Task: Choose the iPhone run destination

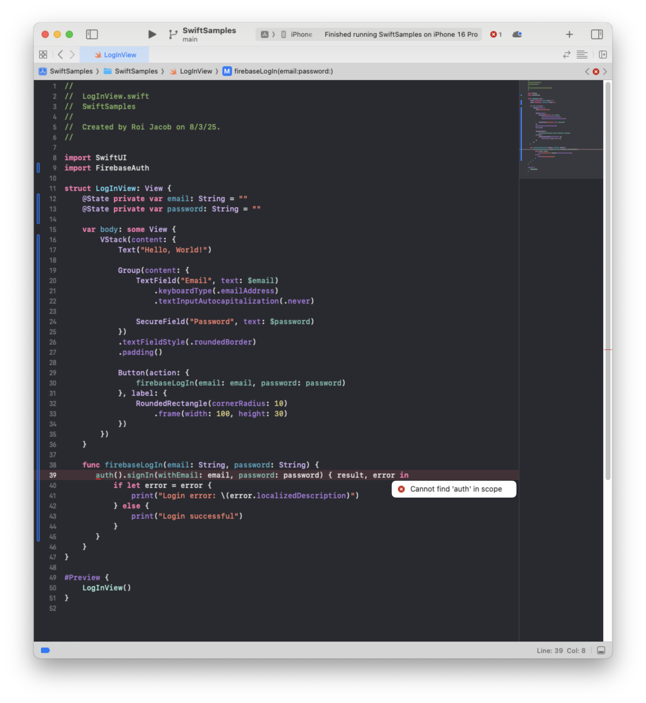Action: 297,34
